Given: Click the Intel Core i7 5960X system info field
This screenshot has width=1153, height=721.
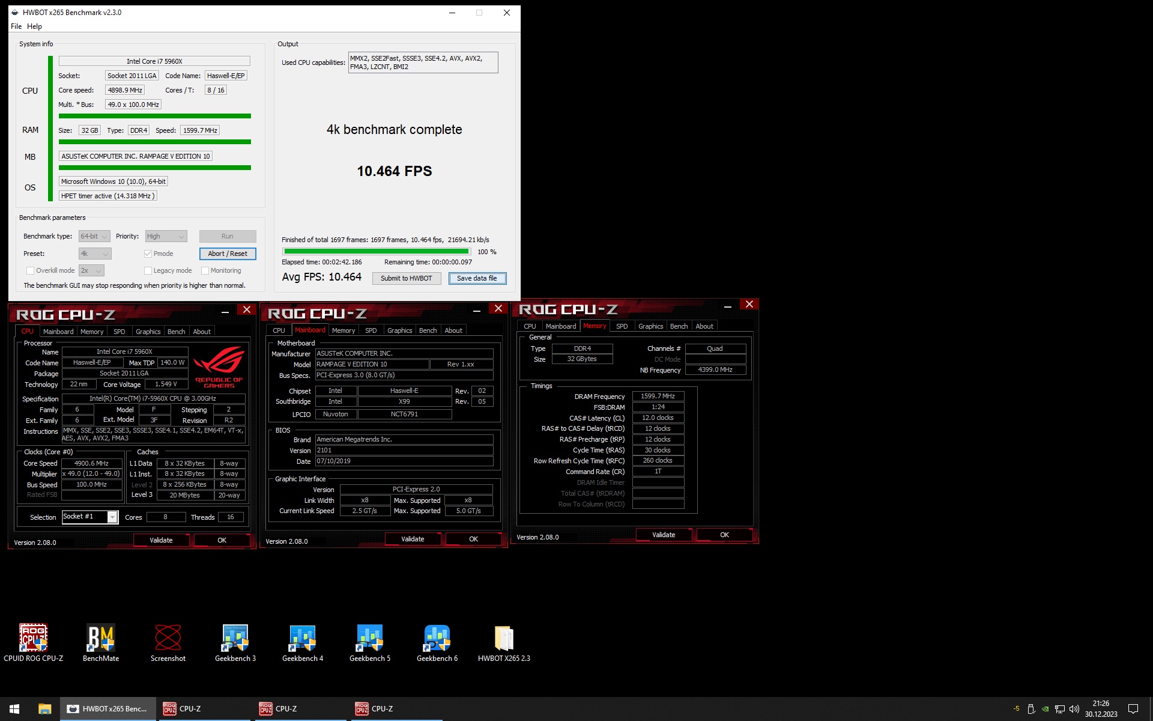Looking at the screenshot, I should [x=154, y=61].
